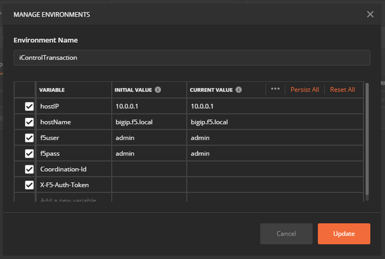The image size is (385, 259).
Task: Select the hostIP current value cell
Action: 275,106
